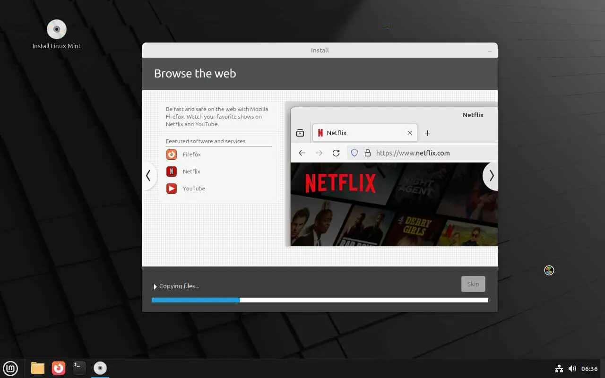Image resolution: width=605 pixels, height=378 pixels.
Task: Click the Netflix label in featured software
Action: coord(191,172)
